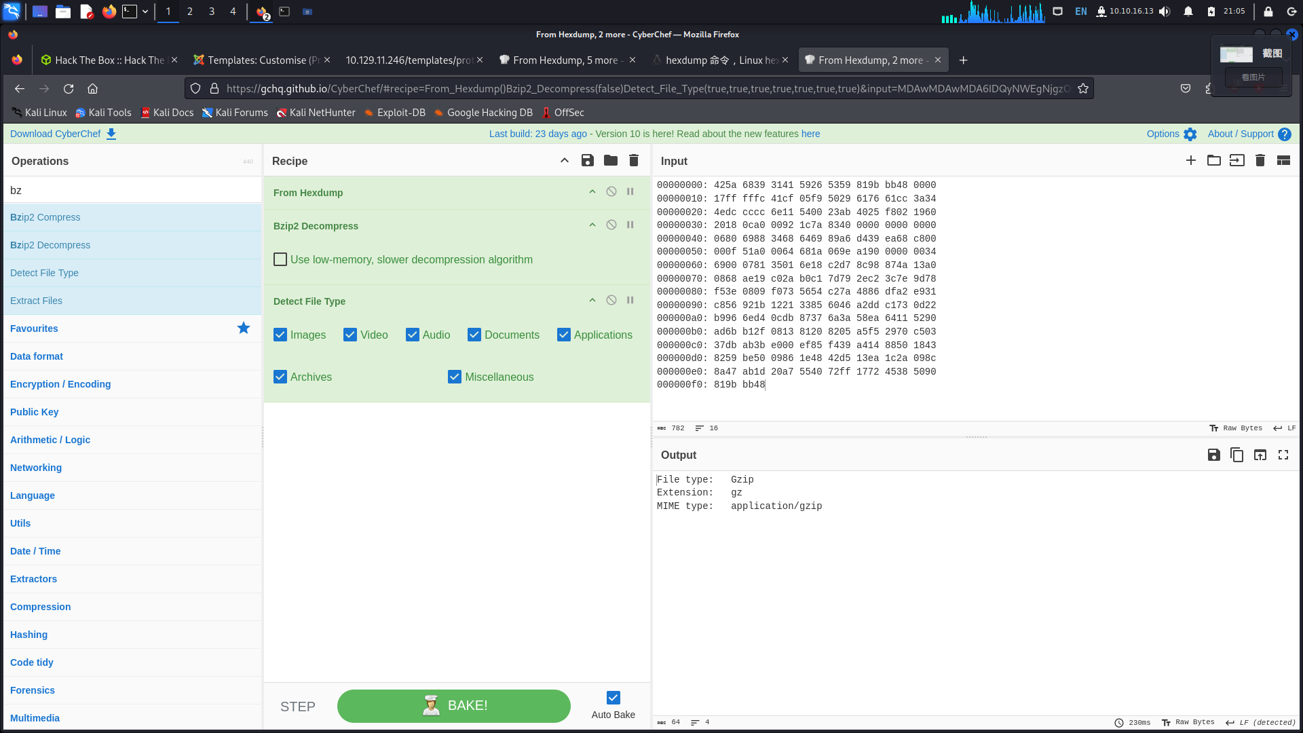Screen dimensions: 1303x733
Task: Expand the Favourites category
Action: click(132, 328)
